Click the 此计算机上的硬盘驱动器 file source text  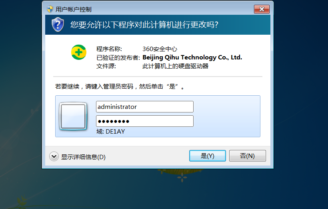(176, 66)
